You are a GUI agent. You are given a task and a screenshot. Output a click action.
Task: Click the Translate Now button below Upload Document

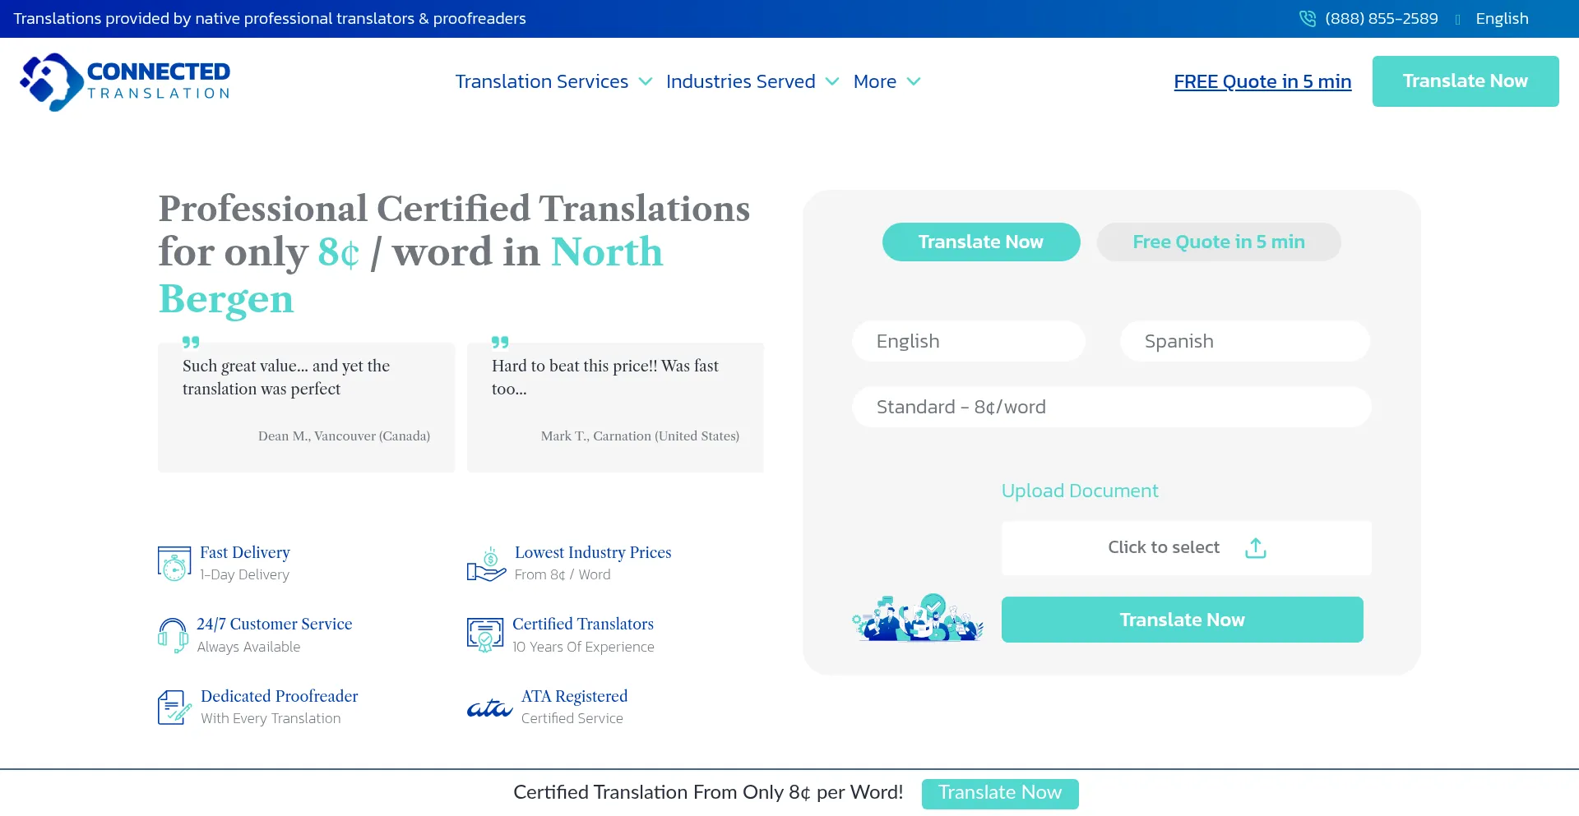(1182, 619)
